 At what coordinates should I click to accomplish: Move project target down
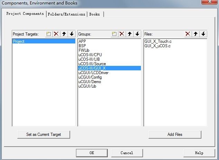tap(72, 34)
